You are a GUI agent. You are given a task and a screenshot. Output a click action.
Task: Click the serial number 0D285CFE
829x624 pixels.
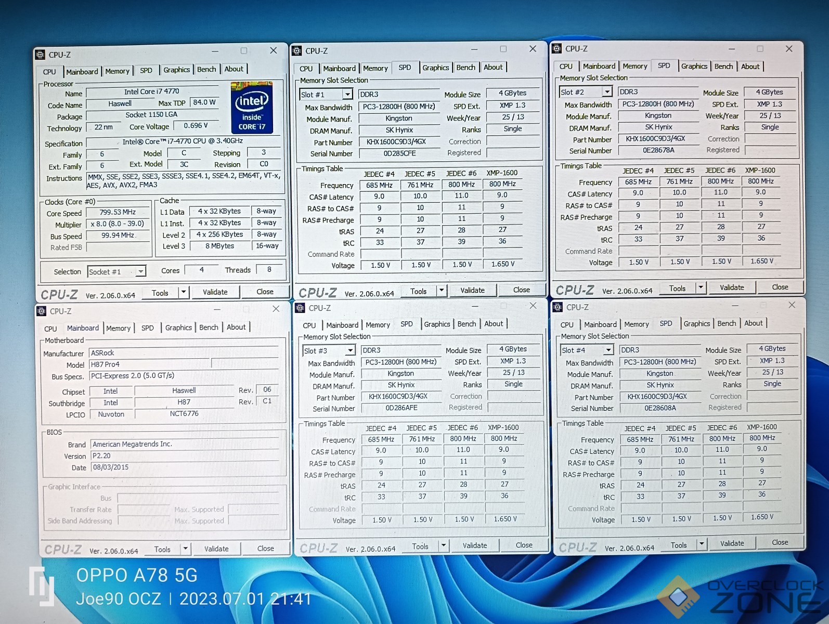pos(400,153)
